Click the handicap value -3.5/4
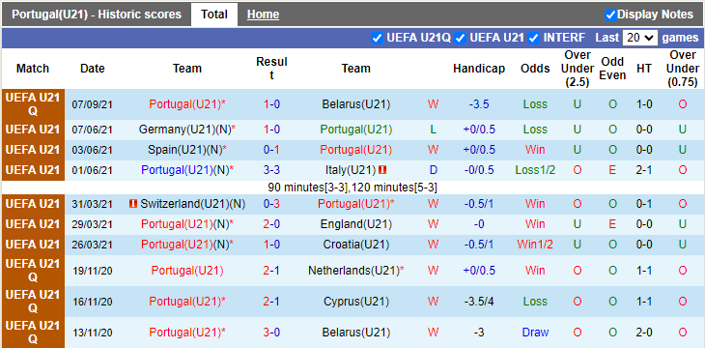This screenshot has width=705, height=348. [479, 302]
